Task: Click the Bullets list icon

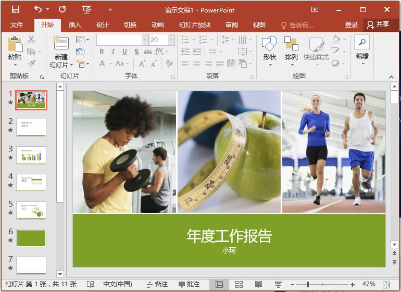Action: click(x=185, y=40)
